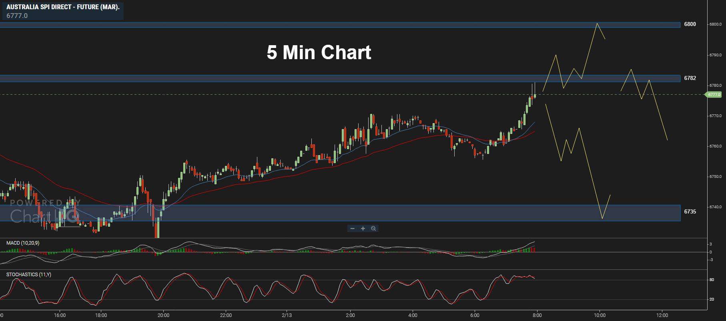Click the 6777.0 price under the chart title
726x321 pixels.
[x=17, y=16]
